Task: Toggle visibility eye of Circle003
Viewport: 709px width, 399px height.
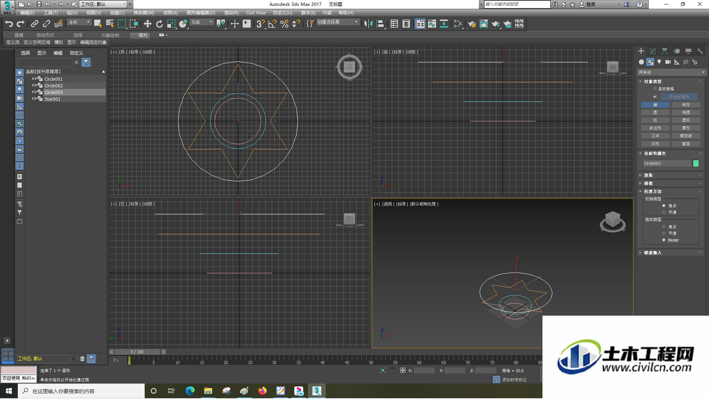Action: [34, 92]
